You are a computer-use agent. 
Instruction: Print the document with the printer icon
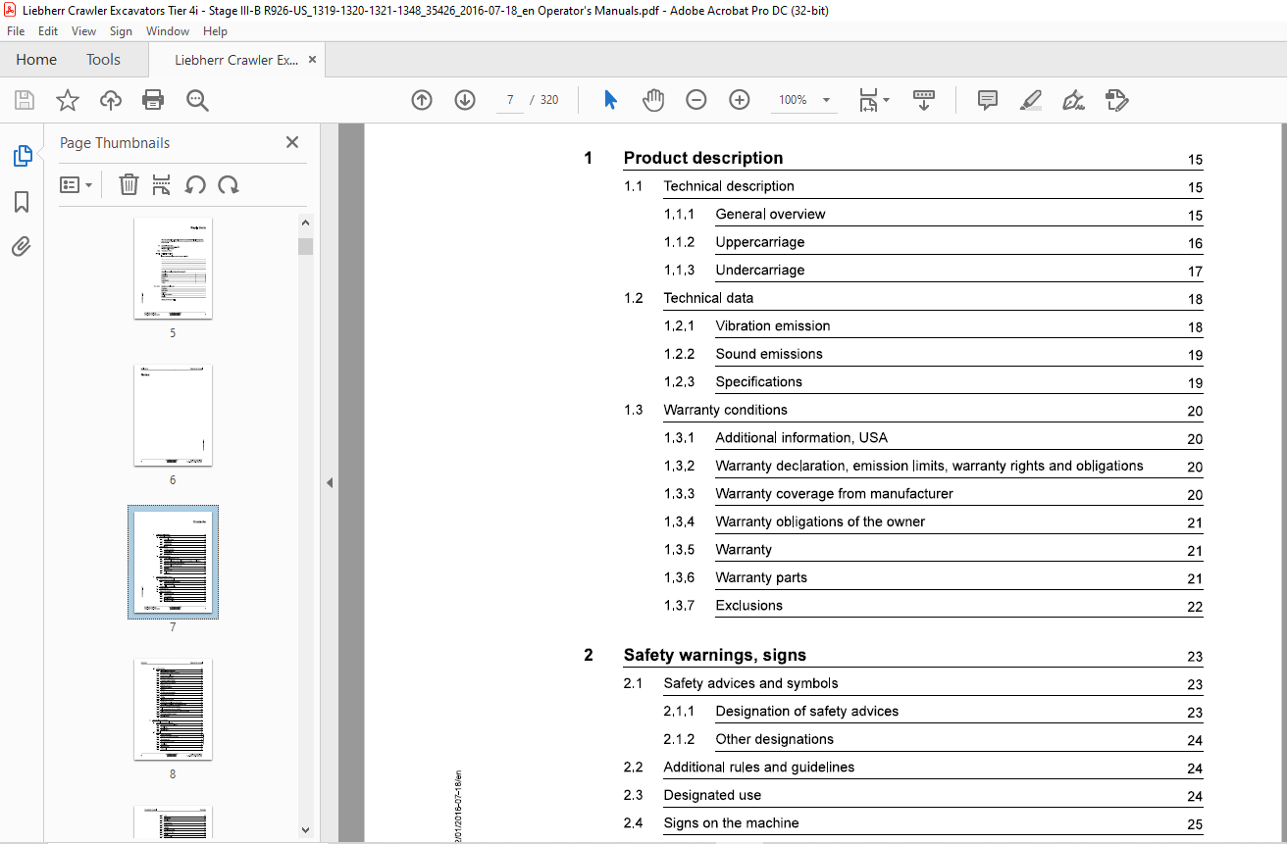click(x=153, y=100)
